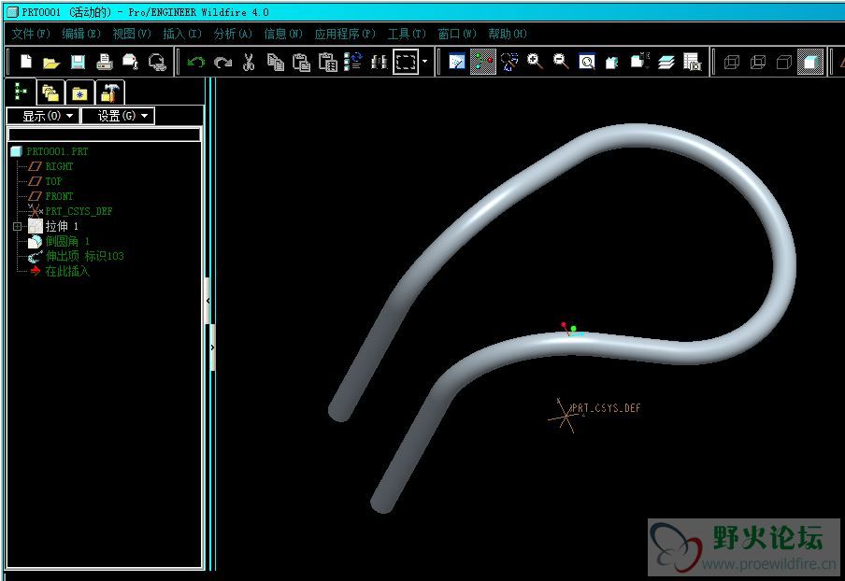The width and height of the screenshot is (845, 581).
Task: Create a new file with the blank-page icon
Action: click(x=26, y=62)
